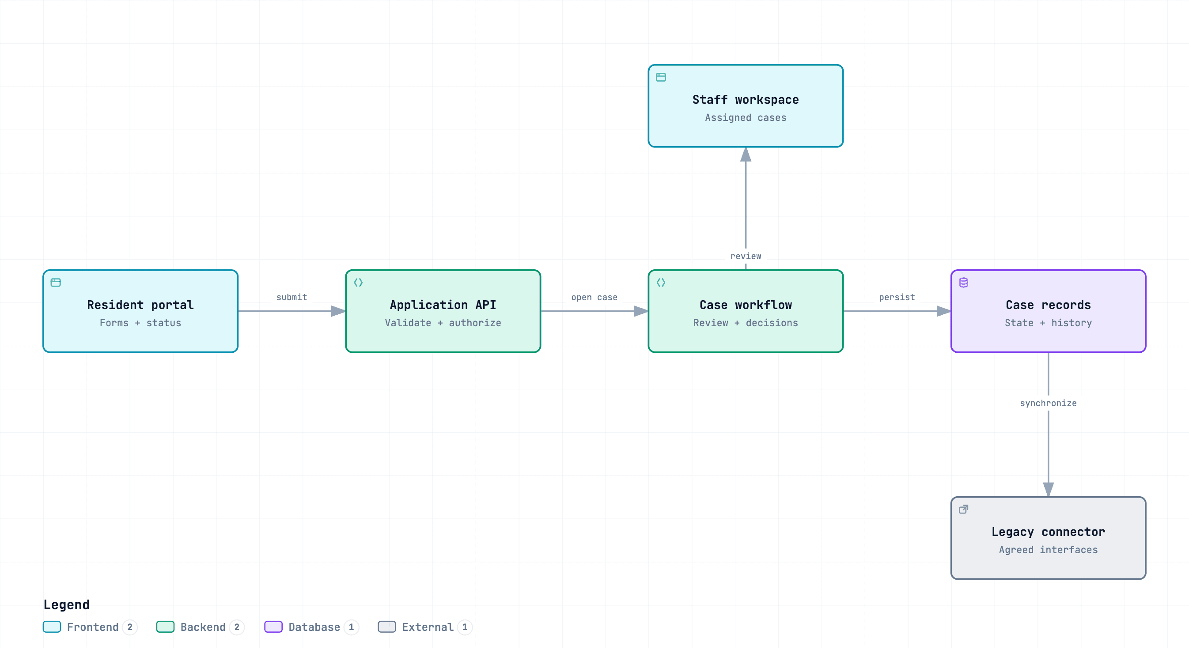
Task: Click the Backend count badge '2'
Action: [237, 627]
